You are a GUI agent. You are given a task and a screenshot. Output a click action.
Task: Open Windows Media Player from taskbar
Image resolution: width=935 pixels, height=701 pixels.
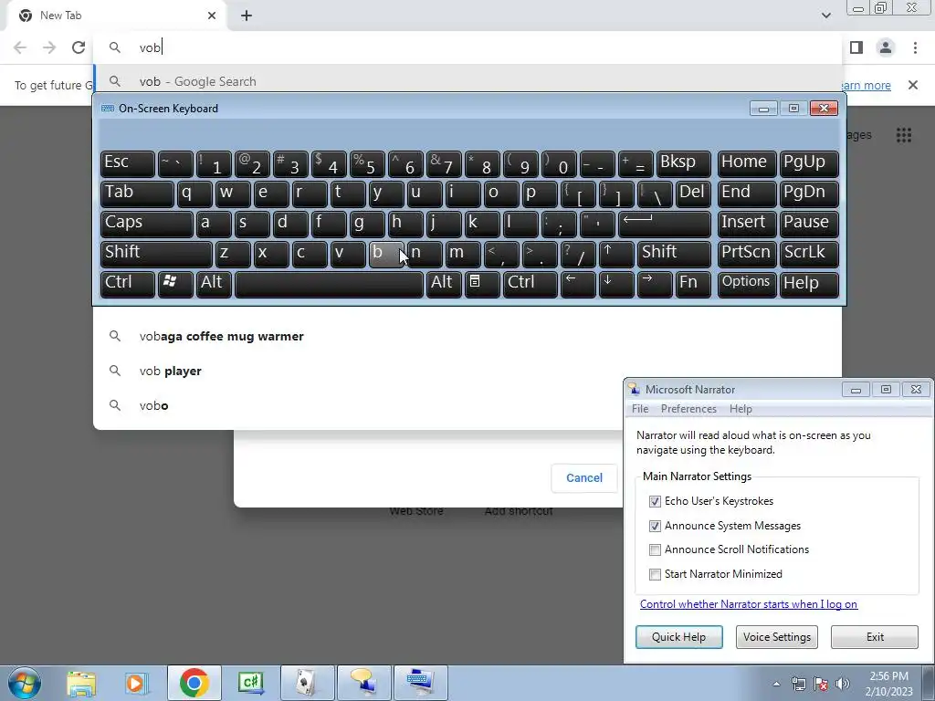pos(137,683)
